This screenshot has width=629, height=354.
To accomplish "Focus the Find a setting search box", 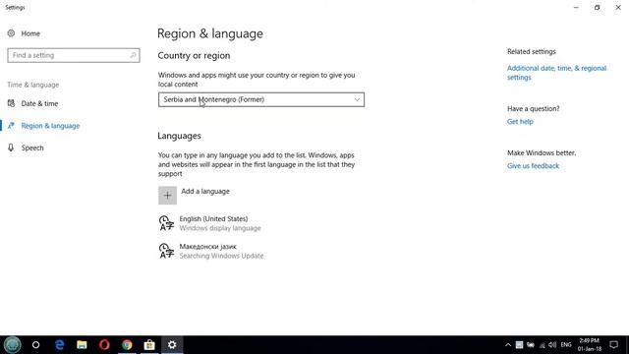I will [x=74, y=55].
